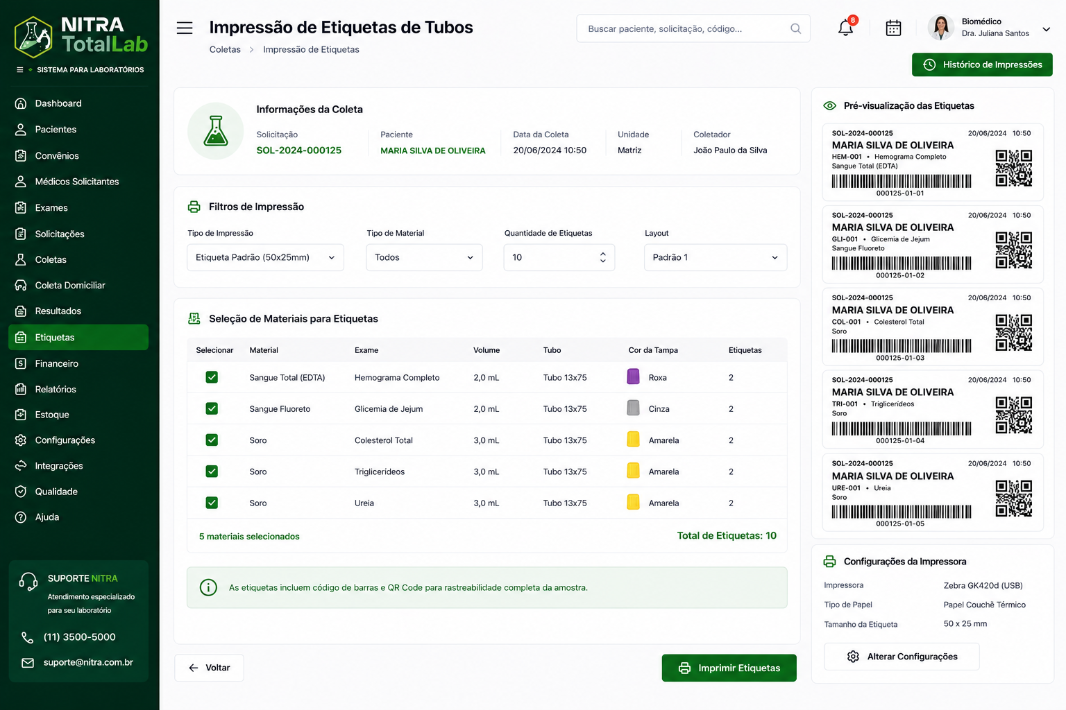This screenshot has width=1066, height=710.
Task: Open the hamburger menu beside the page title
Action: click(x=185, y=28)
